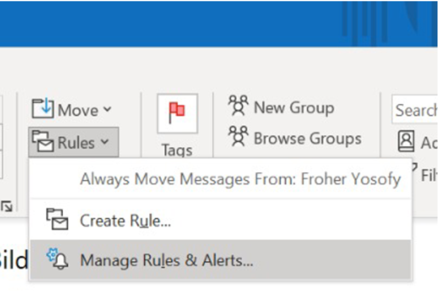Collapse the Rules dropdown chevron
The image size is (439, 291).
[105, 142]
